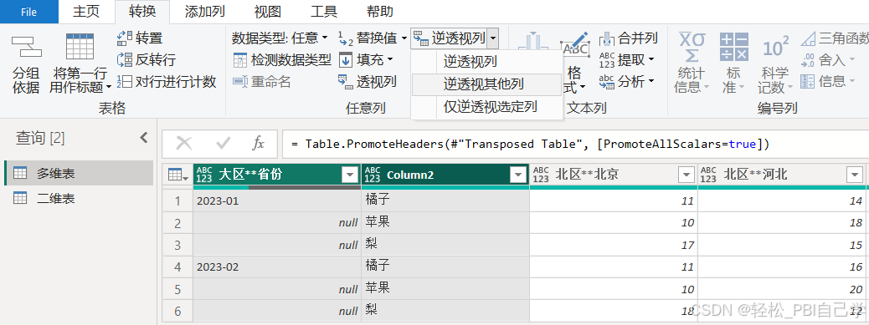The image size is (869, 325).
Task: Open filter dropdown for 北区**河北 column
Action: click(x=854, y=175)
